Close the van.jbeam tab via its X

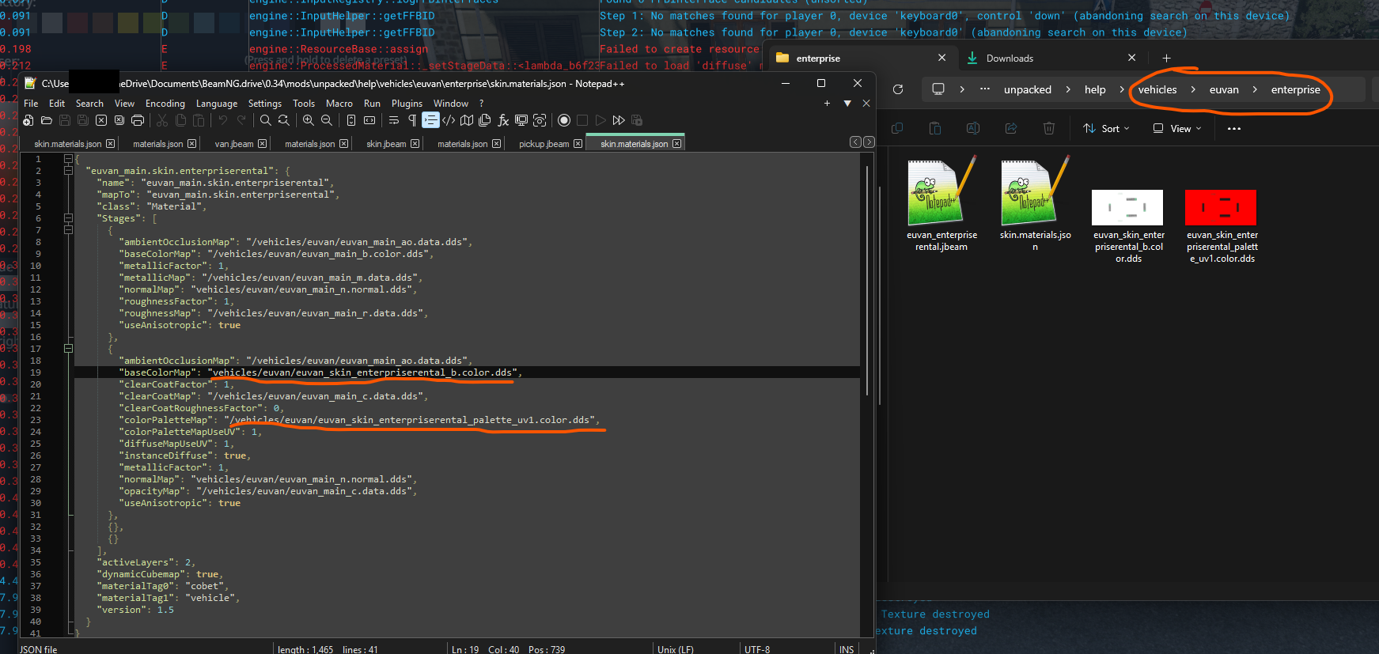pyautogui.click(x=262, y=144)
